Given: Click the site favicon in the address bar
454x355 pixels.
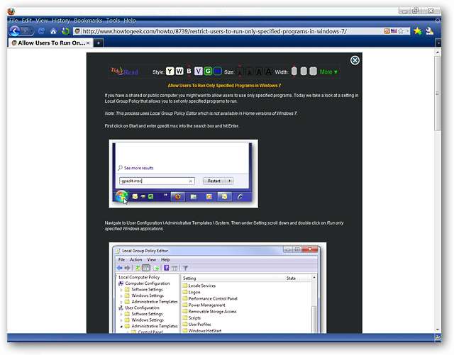Looking at the screenshot, I should (77, 31).
